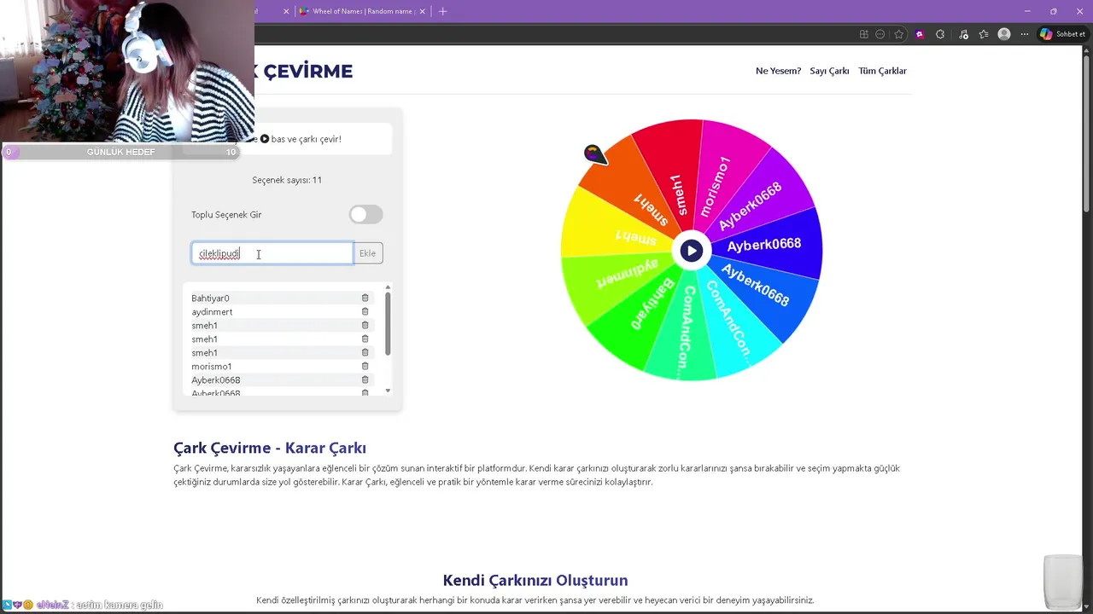Switch to Wheel of Names tab
This screenshot has height=614, width=1093.
click(x=362, y=11)
